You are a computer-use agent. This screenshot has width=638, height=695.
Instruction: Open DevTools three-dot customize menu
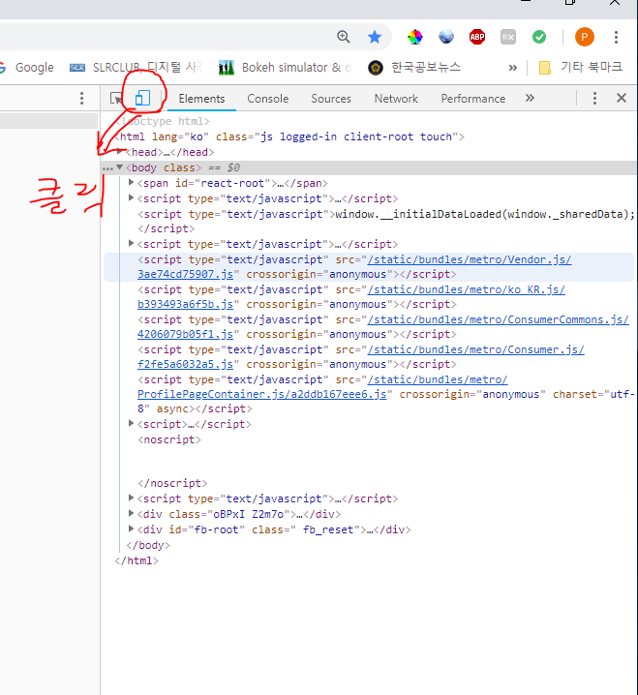coord(594,98)
